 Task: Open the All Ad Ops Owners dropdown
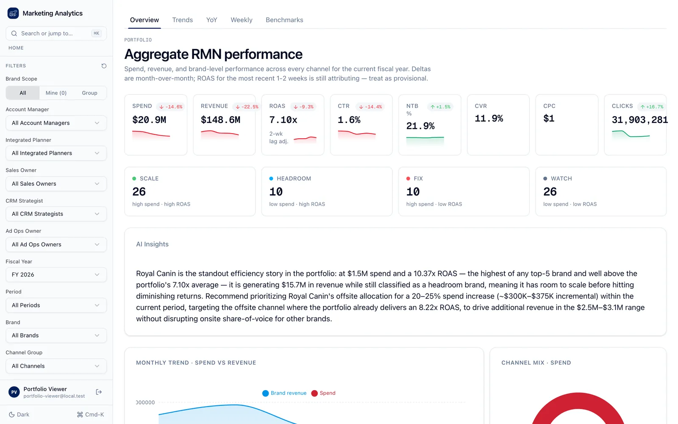pos(56,244)
